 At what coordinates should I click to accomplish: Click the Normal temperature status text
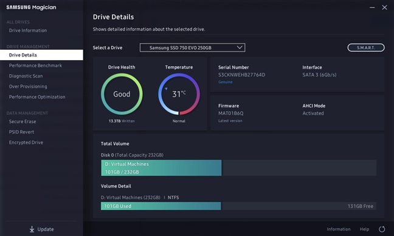point(179,121)
